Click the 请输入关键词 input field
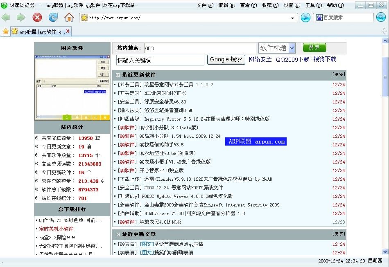 [160, 60]
